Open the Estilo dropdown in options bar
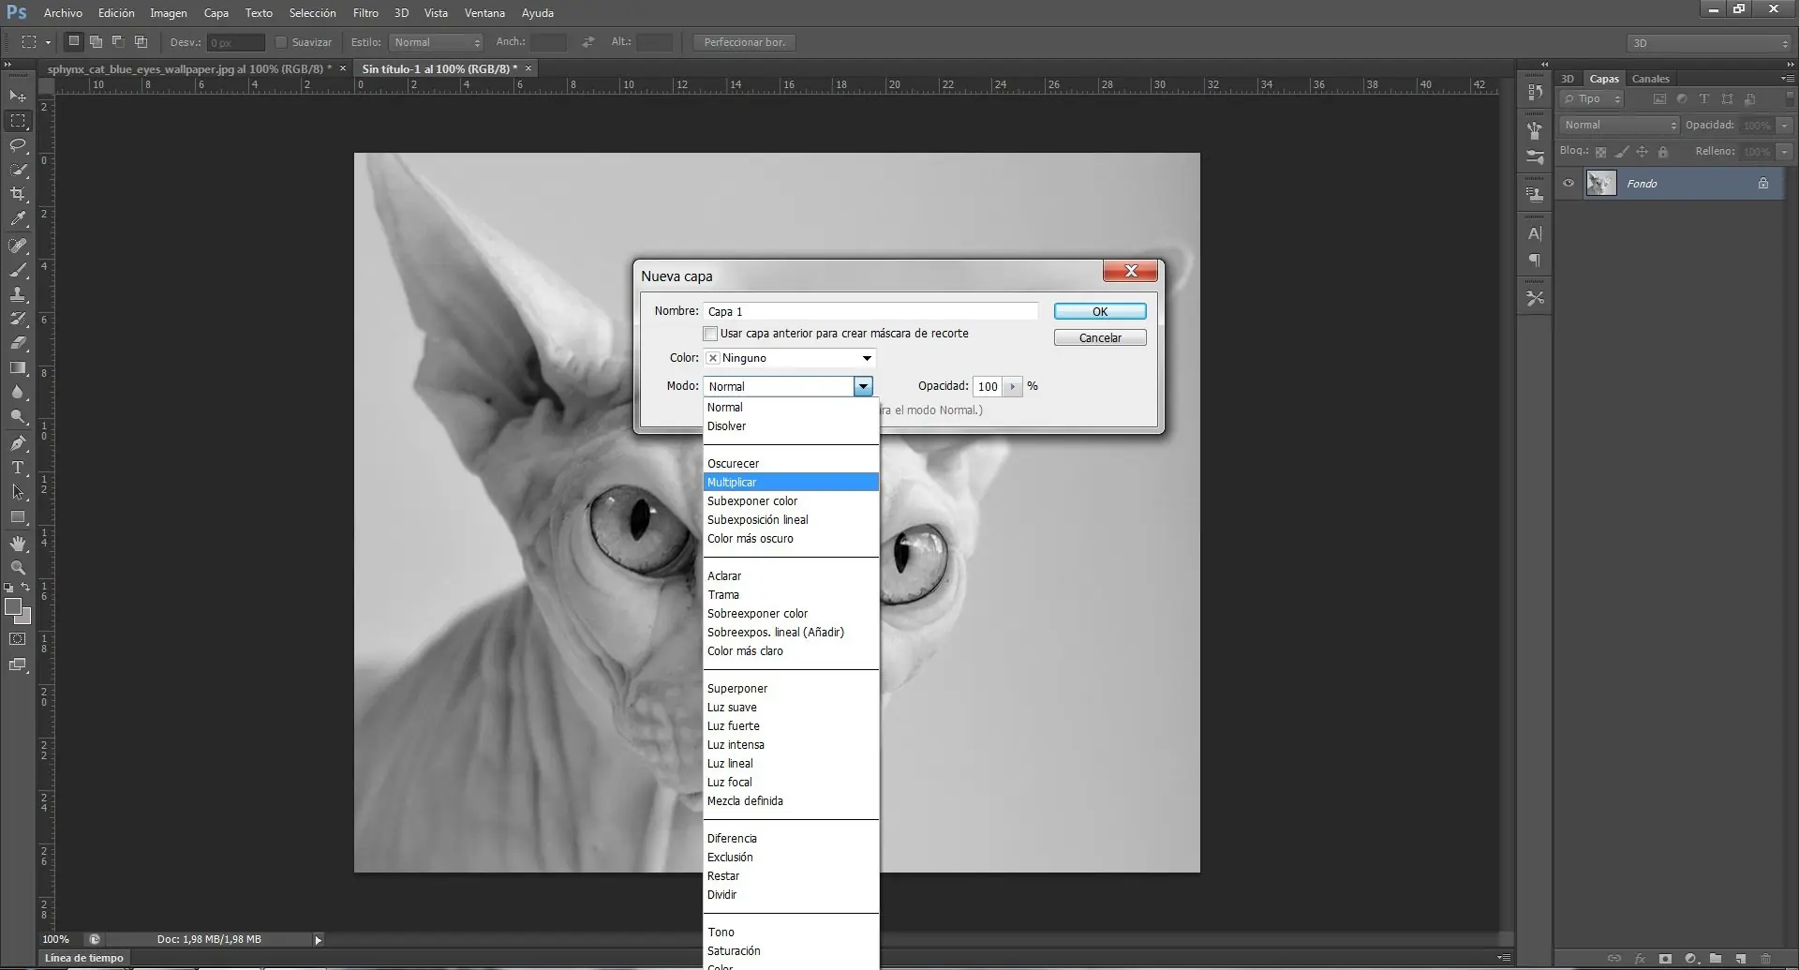Screen dimensions: 1799x970 coord(436,42)
